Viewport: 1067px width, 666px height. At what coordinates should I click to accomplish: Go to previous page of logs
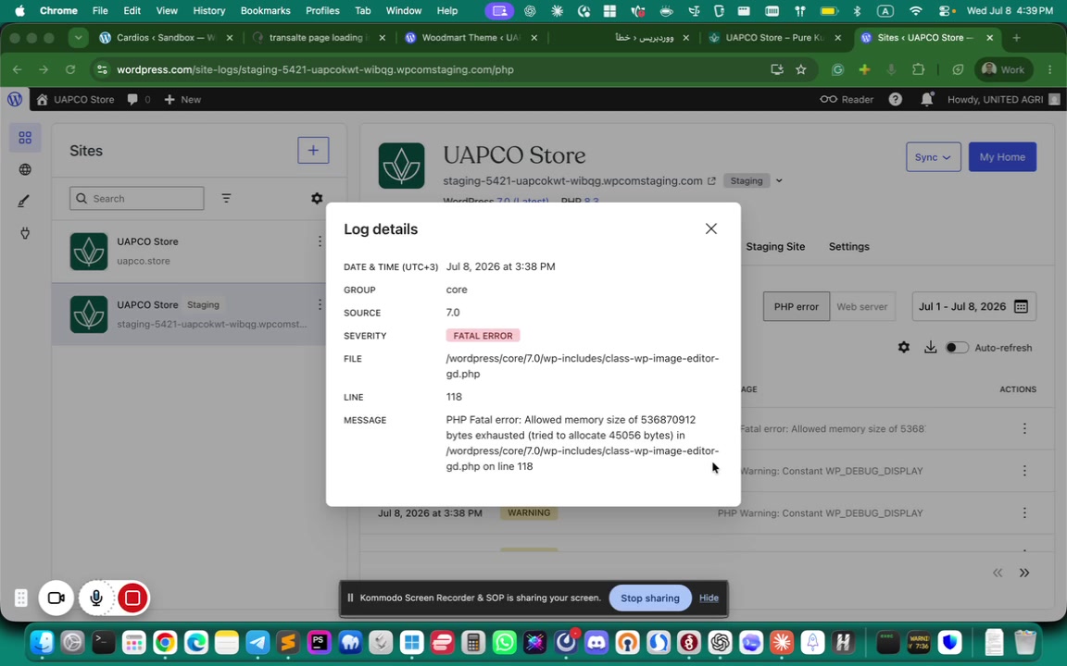tap(997, 573)
